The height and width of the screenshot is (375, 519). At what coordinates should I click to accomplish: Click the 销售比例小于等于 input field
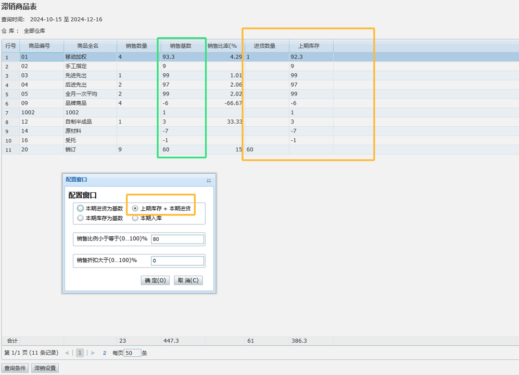click(177, 239)
